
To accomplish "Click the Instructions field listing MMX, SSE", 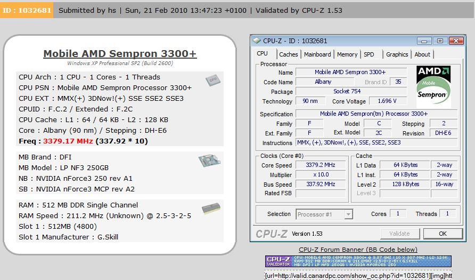I will coord(376,142).
